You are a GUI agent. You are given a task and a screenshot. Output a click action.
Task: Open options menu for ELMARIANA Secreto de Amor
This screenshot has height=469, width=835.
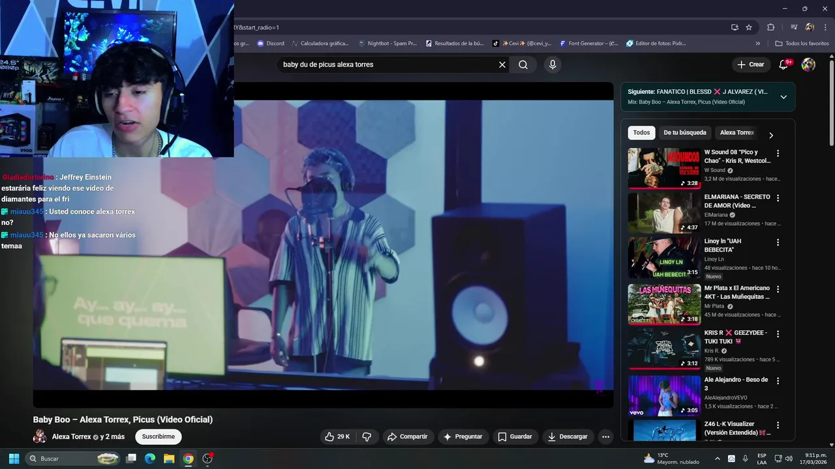click(x=778, y=198)
